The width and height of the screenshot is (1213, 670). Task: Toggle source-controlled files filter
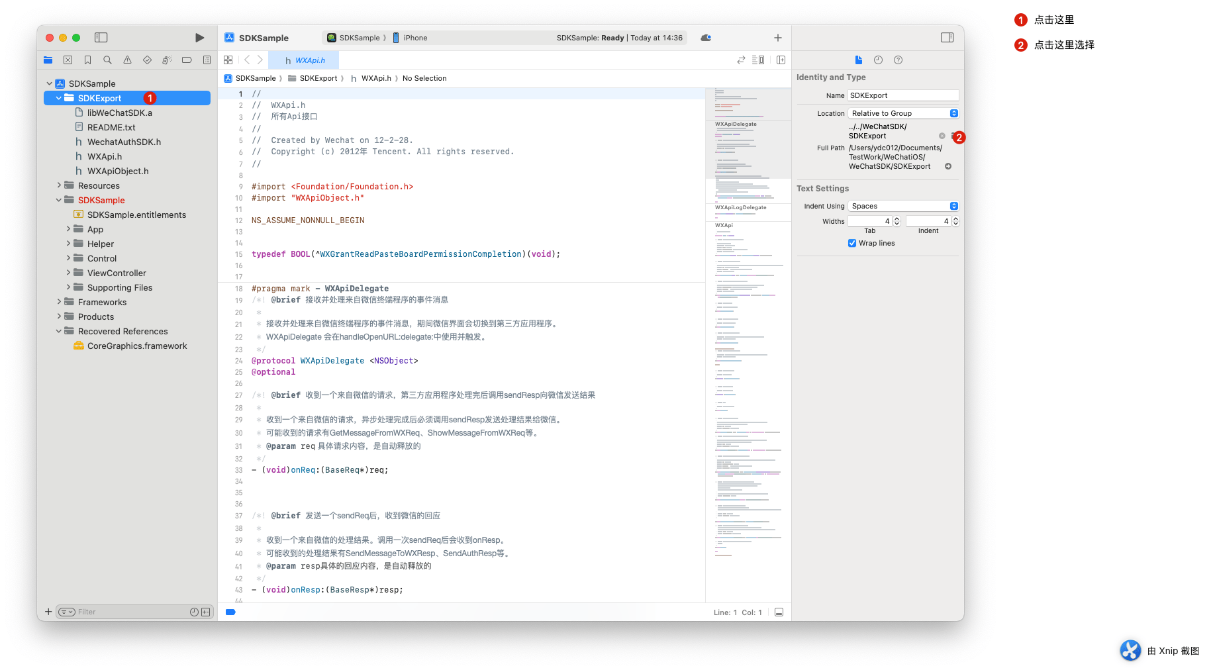click(x=205, y=612)
